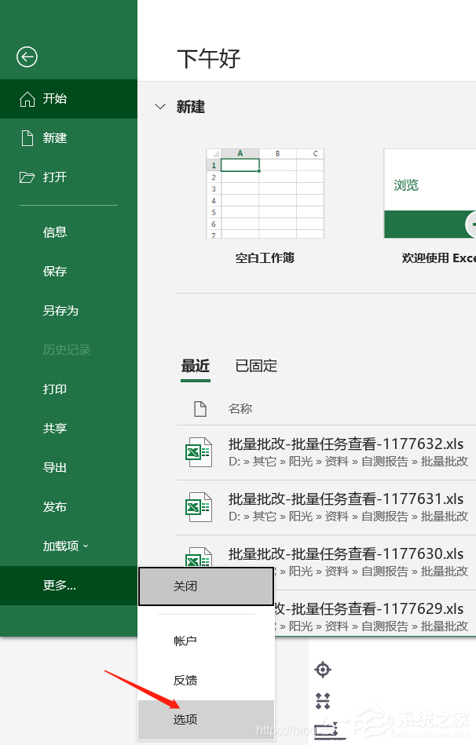
Task: Click the open folder icon beside 打开
Action: tap(27, 177)
